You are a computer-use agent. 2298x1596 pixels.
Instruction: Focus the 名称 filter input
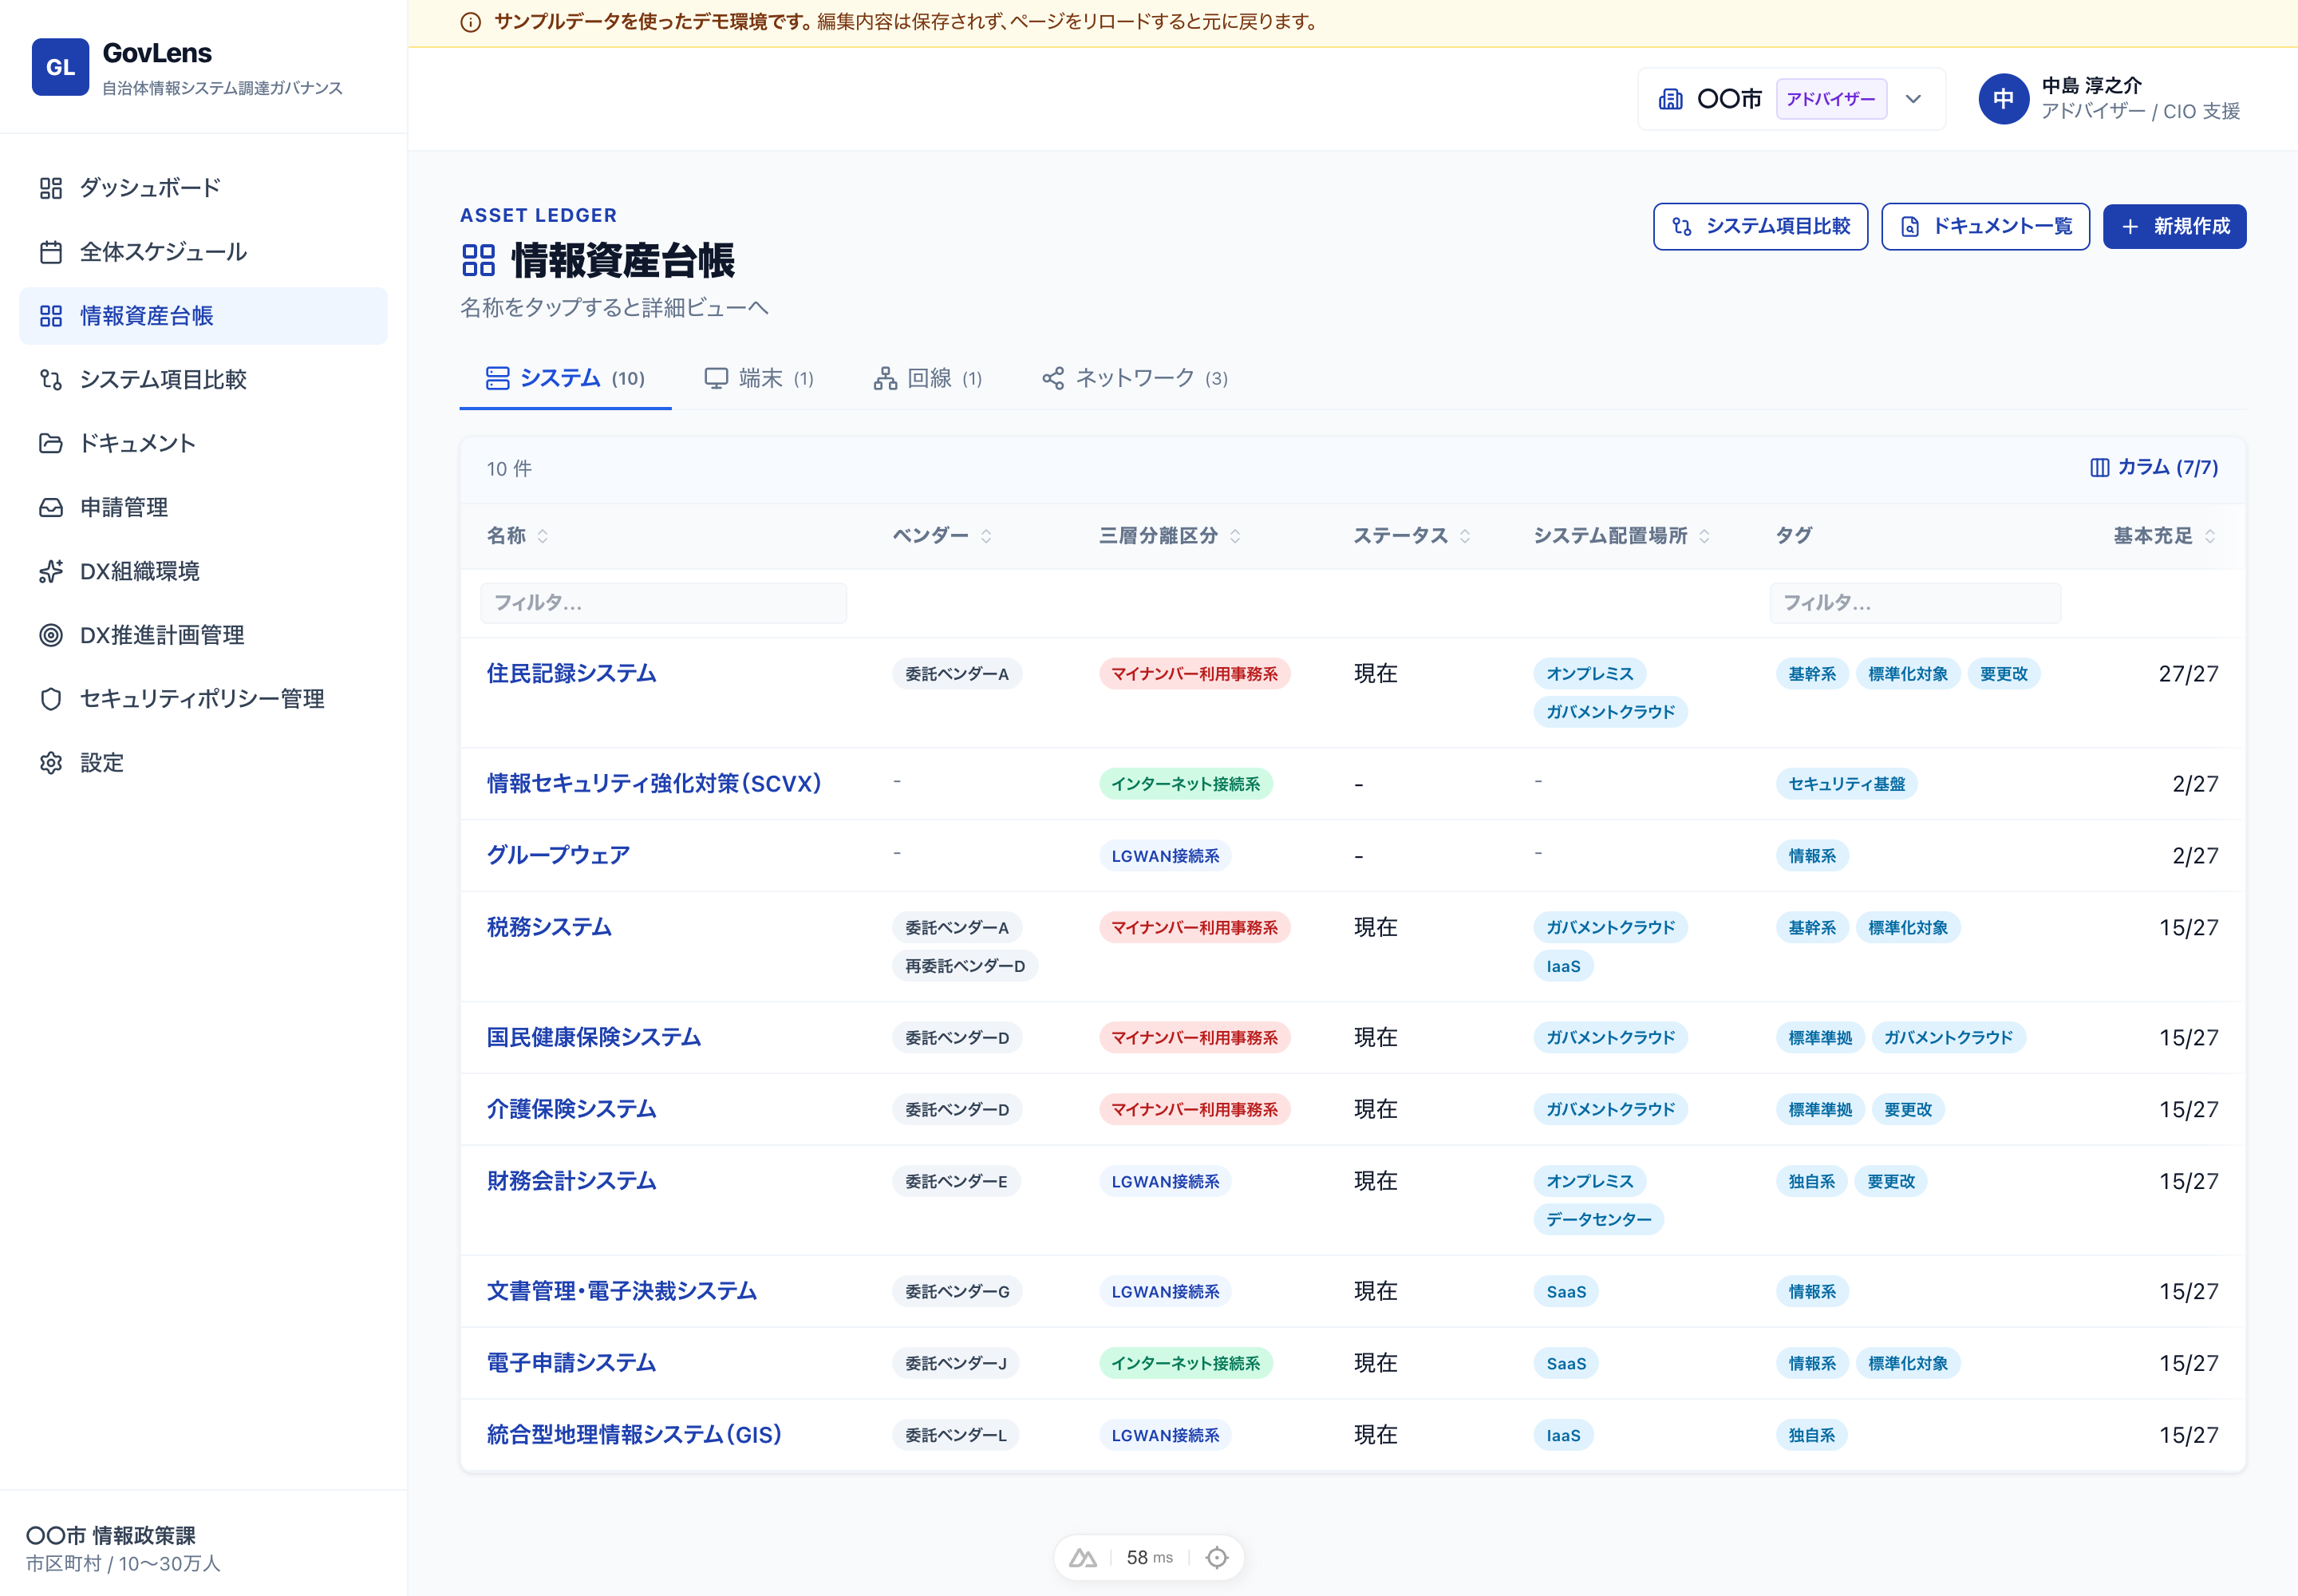pos(663,603)
